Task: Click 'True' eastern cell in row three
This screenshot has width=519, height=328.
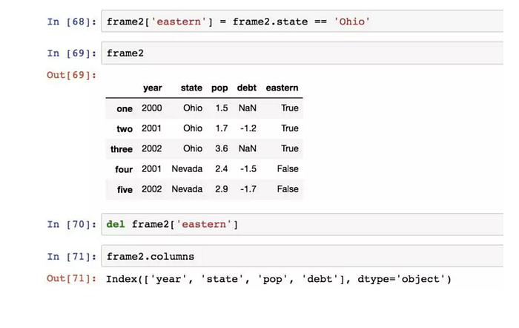Action: 290,148
